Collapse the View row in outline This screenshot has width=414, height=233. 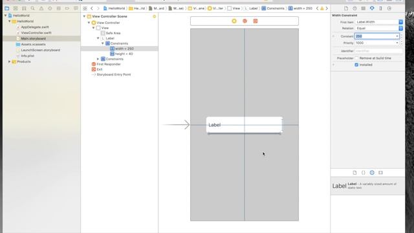[x=93, y=28]
